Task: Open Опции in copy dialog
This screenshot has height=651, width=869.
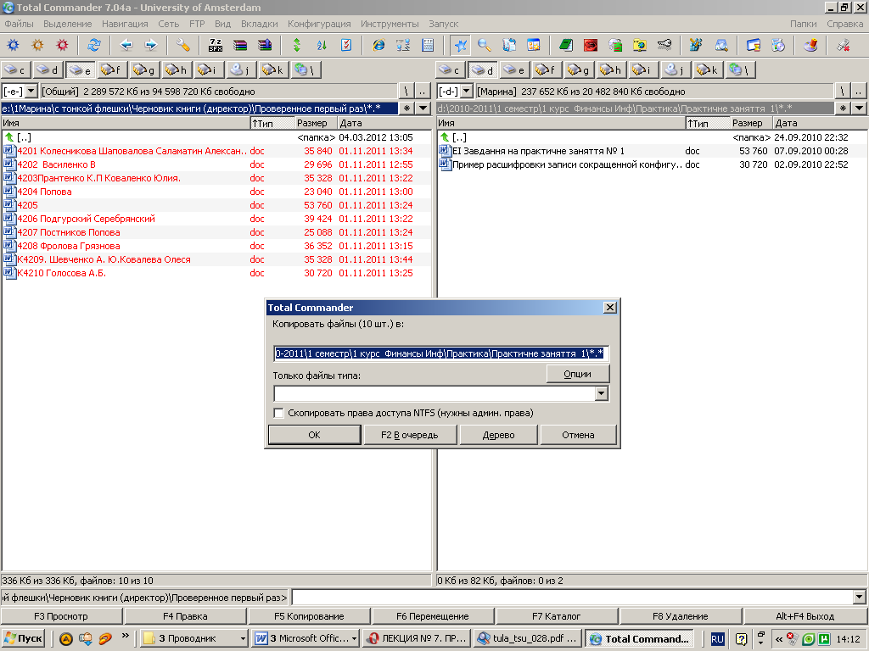Action: (577, 374)
